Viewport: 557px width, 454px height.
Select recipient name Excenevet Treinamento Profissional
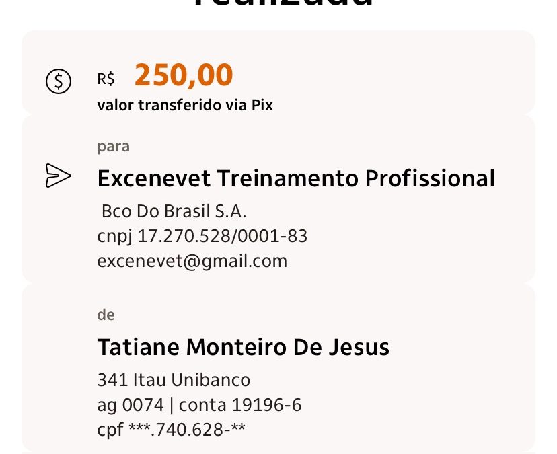[296, 179]
